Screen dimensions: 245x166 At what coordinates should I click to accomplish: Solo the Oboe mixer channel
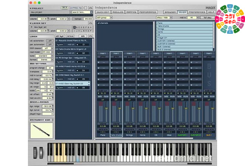click(166, 96)
